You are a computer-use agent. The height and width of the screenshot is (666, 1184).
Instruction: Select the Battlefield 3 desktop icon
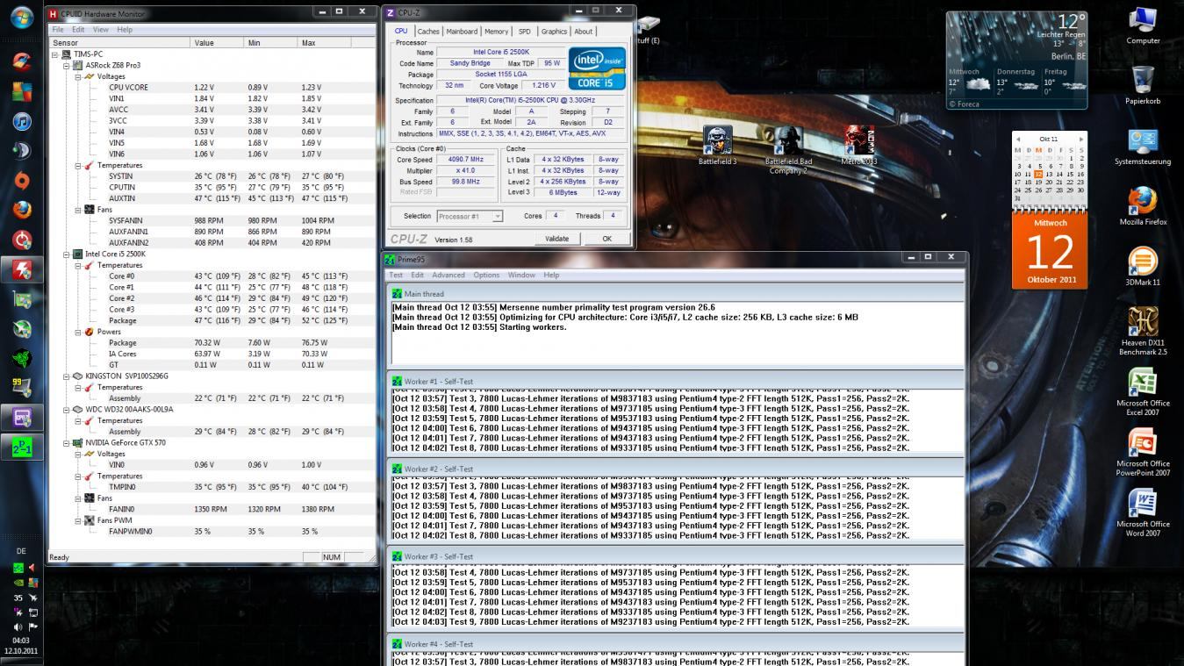click(717, 146)
